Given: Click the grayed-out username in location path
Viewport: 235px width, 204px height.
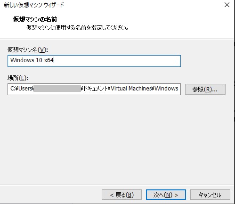Looking at the screenshot, I should click(57, 89).
